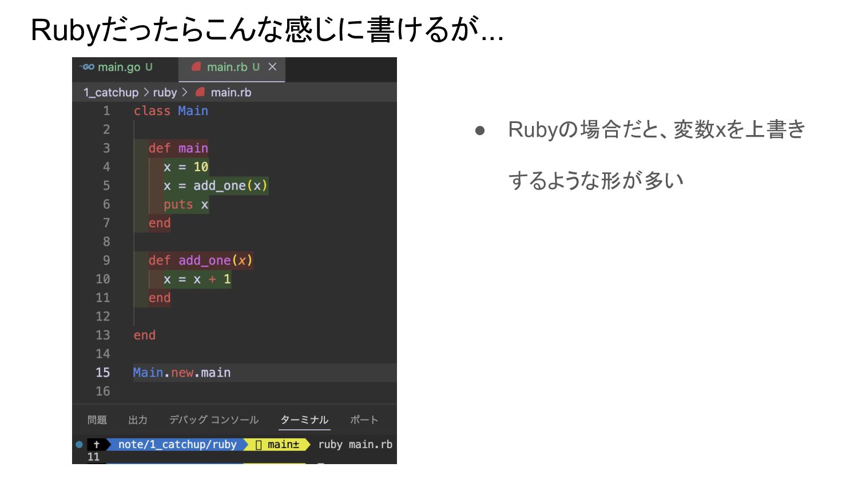Click the U git status on main.go tab
Image resolution: width=858 pixels, height=483 pixels.
click(x=149, y=67)
